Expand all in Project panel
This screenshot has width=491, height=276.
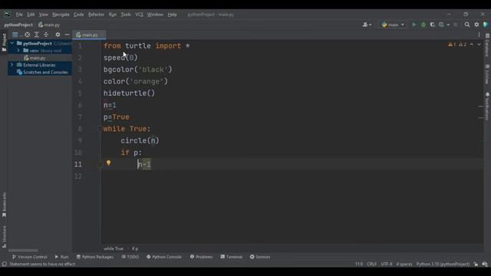[37, 34]
